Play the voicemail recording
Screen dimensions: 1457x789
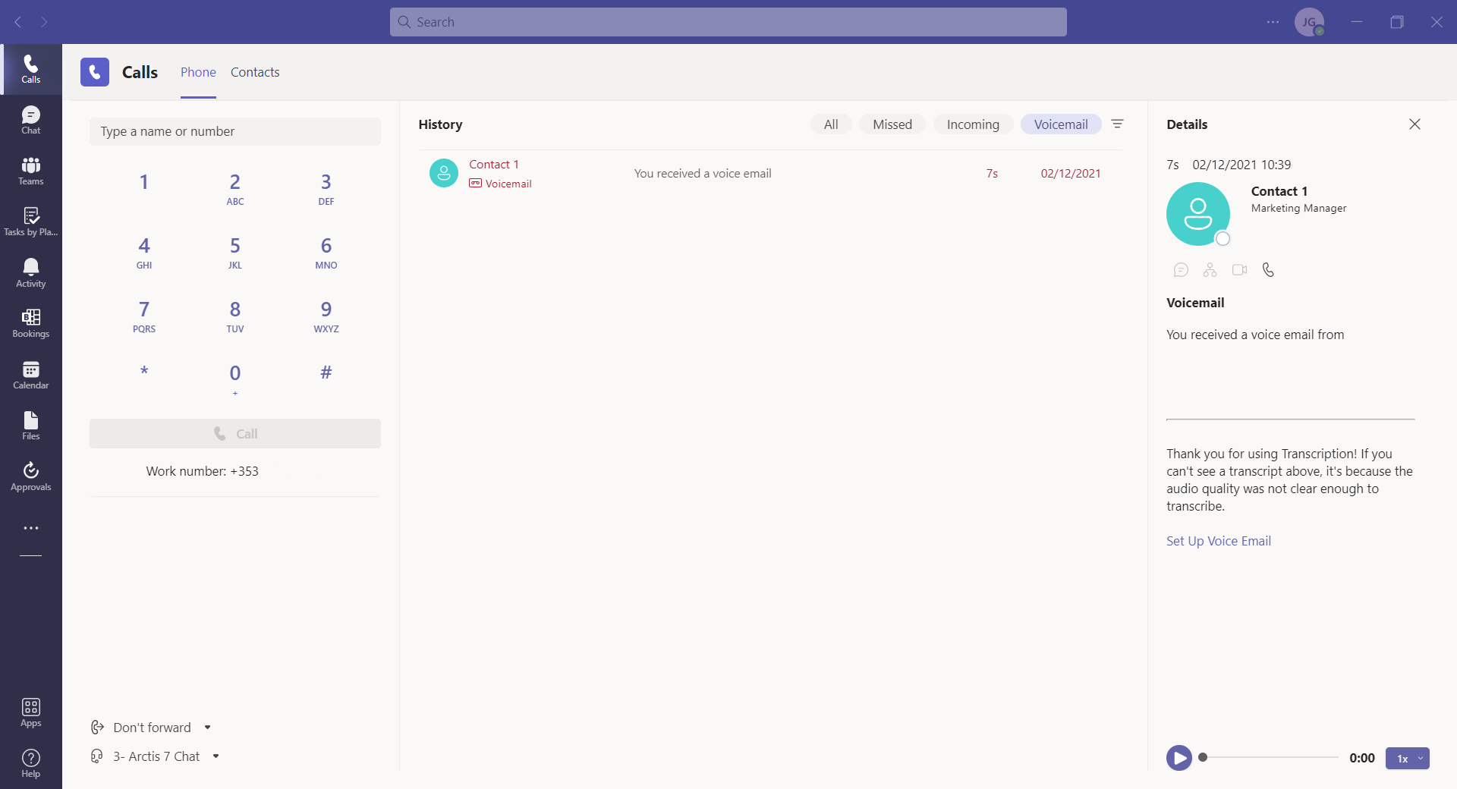(x=1179, y=758)
